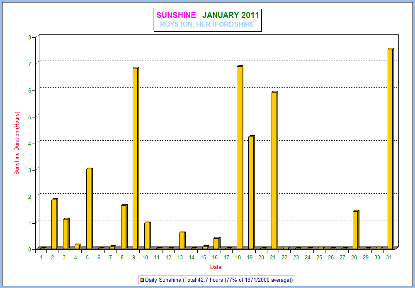Click the x-axis date label 14

coord(192,257)
